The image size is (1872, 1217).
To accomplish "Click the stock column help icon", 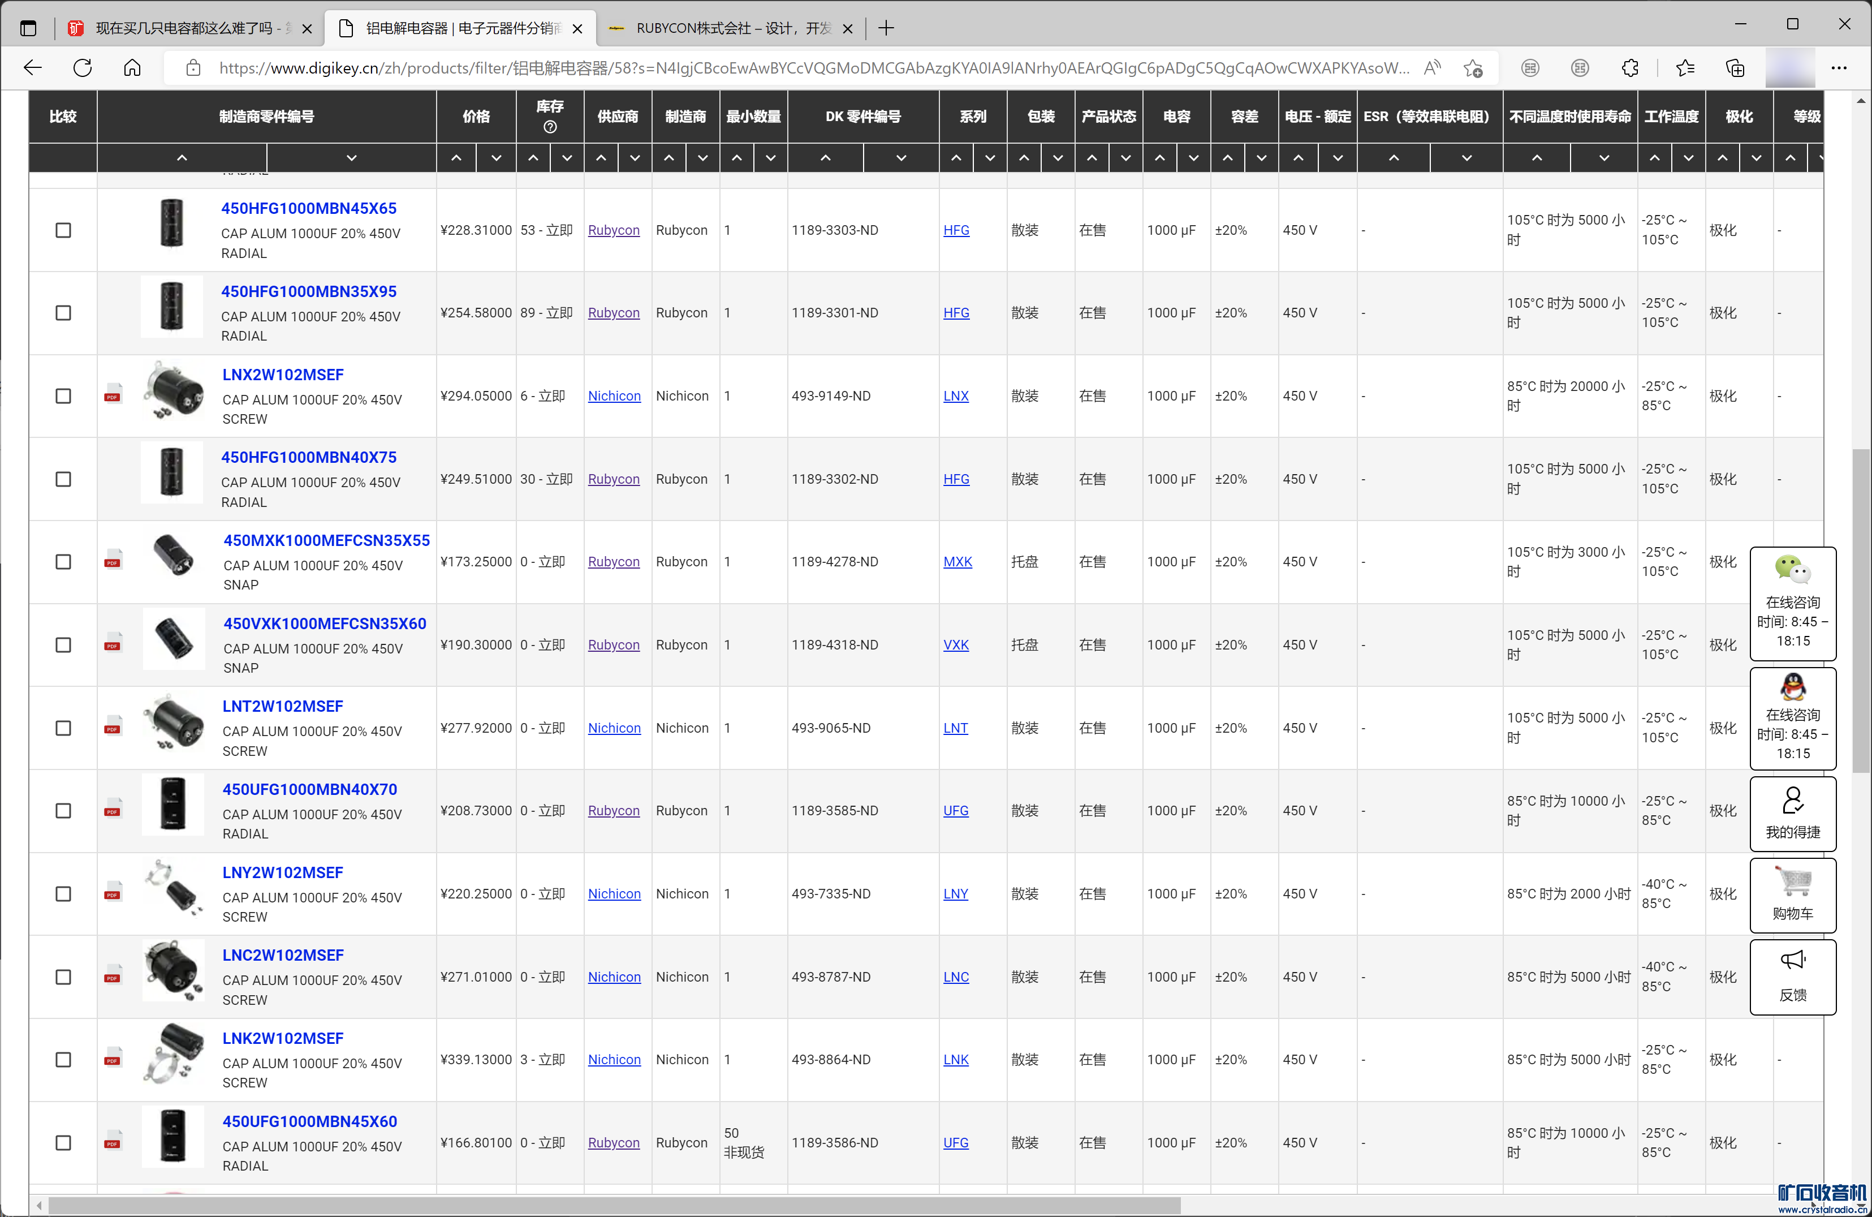I will pyautogui.click(x=550, y=127).
